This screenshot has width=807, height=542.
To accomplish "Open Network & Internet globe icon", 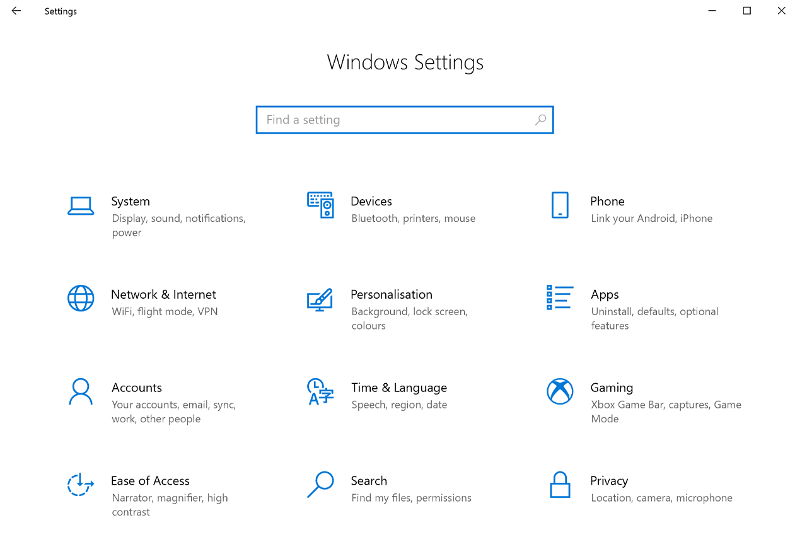I will coord(81,298).
